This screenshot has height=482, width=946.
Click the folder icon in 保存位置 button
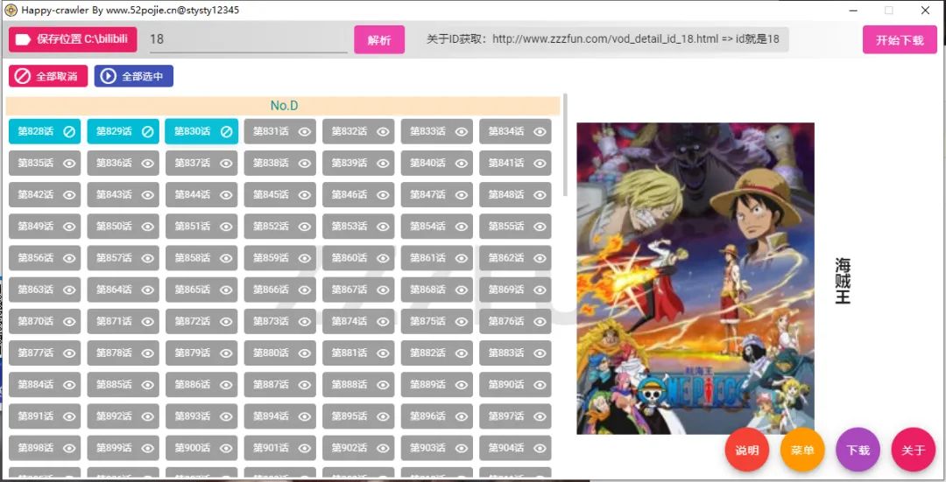point(23,39)
